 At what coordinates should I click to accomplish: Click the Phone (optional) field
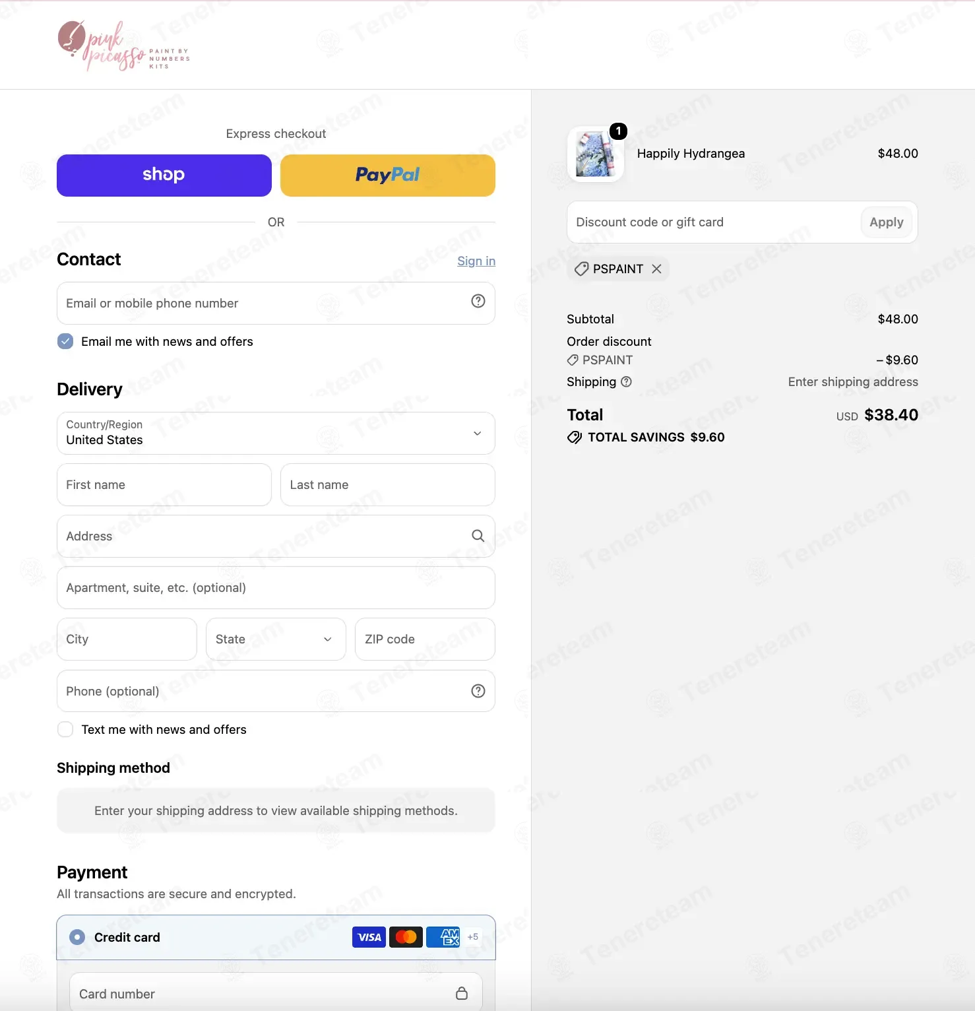click(x=276, y=691)
